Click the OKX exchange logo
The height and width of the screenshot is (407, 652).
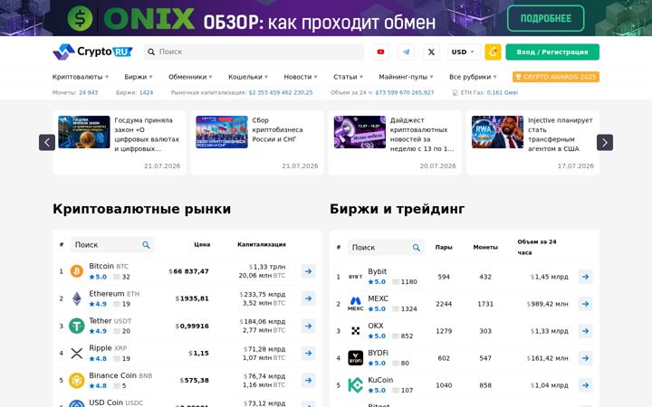[355, 331]
